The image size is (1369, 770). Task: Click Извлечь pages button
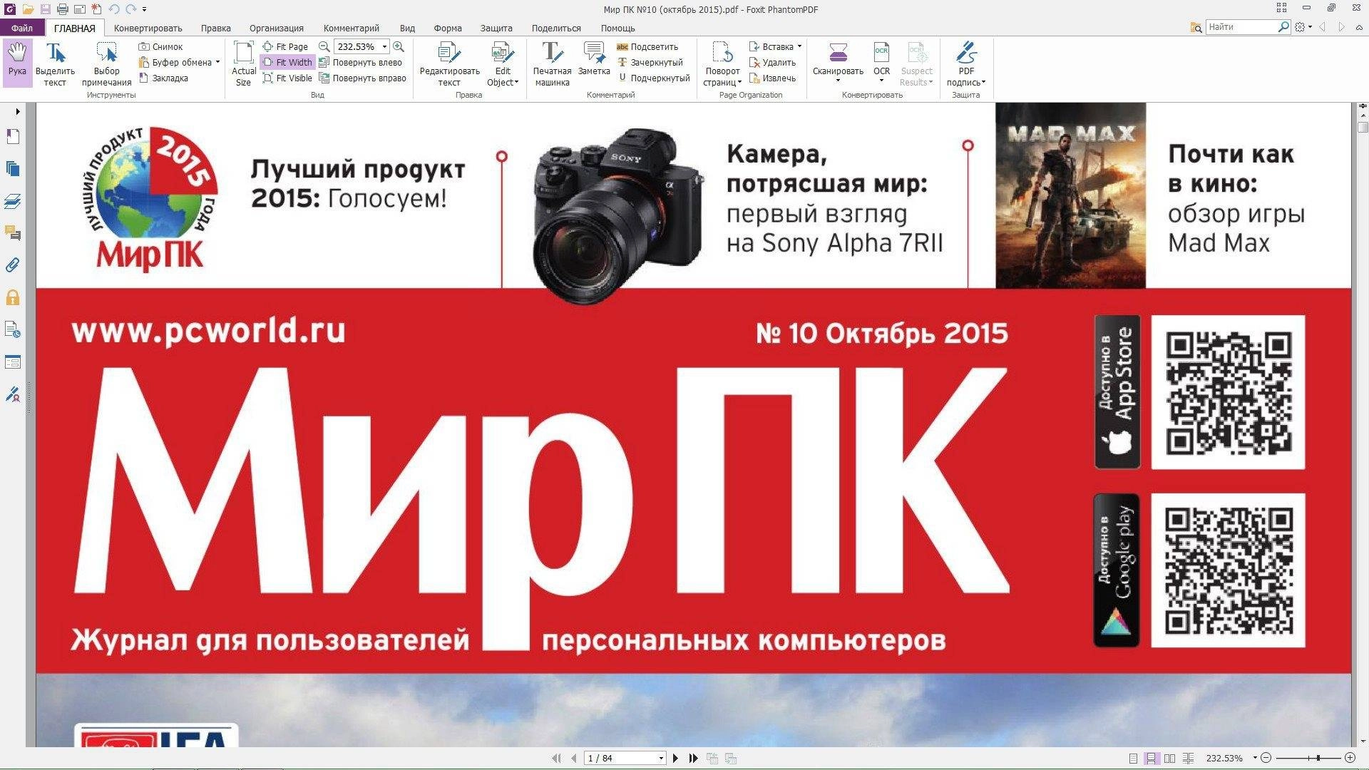coord(772,78)
